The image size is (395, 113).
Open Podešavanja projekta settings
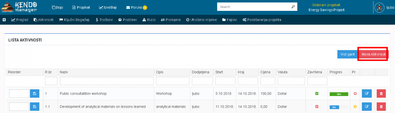(x=262, y=20)
